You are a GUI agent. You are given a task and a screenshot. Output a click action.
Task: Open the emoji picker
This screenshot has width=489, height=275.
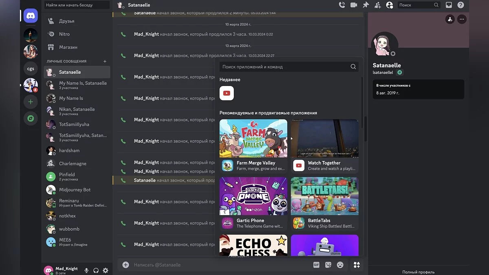[340, 265]
